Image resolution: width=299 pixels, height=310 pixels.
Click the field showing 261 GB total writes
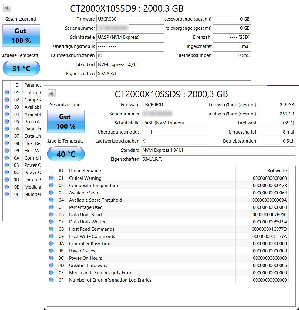[x=276, y=114]
